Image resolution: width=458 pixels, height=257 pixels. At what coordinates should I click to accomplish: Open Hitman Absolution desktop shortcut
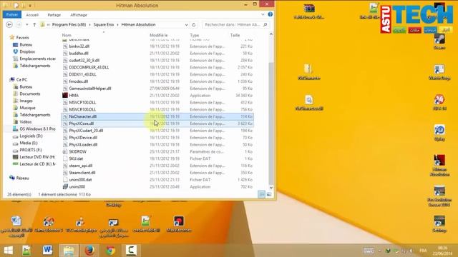click(x=439, y=165)
